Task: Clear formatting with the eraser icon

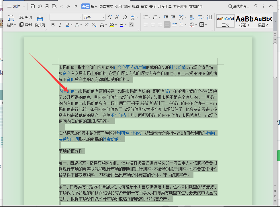Action: [x=125, y=17]
